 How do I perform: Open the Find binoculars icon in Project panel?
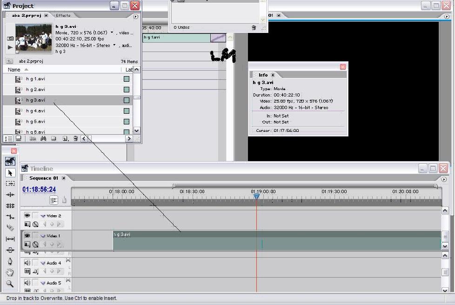point(43,138)
